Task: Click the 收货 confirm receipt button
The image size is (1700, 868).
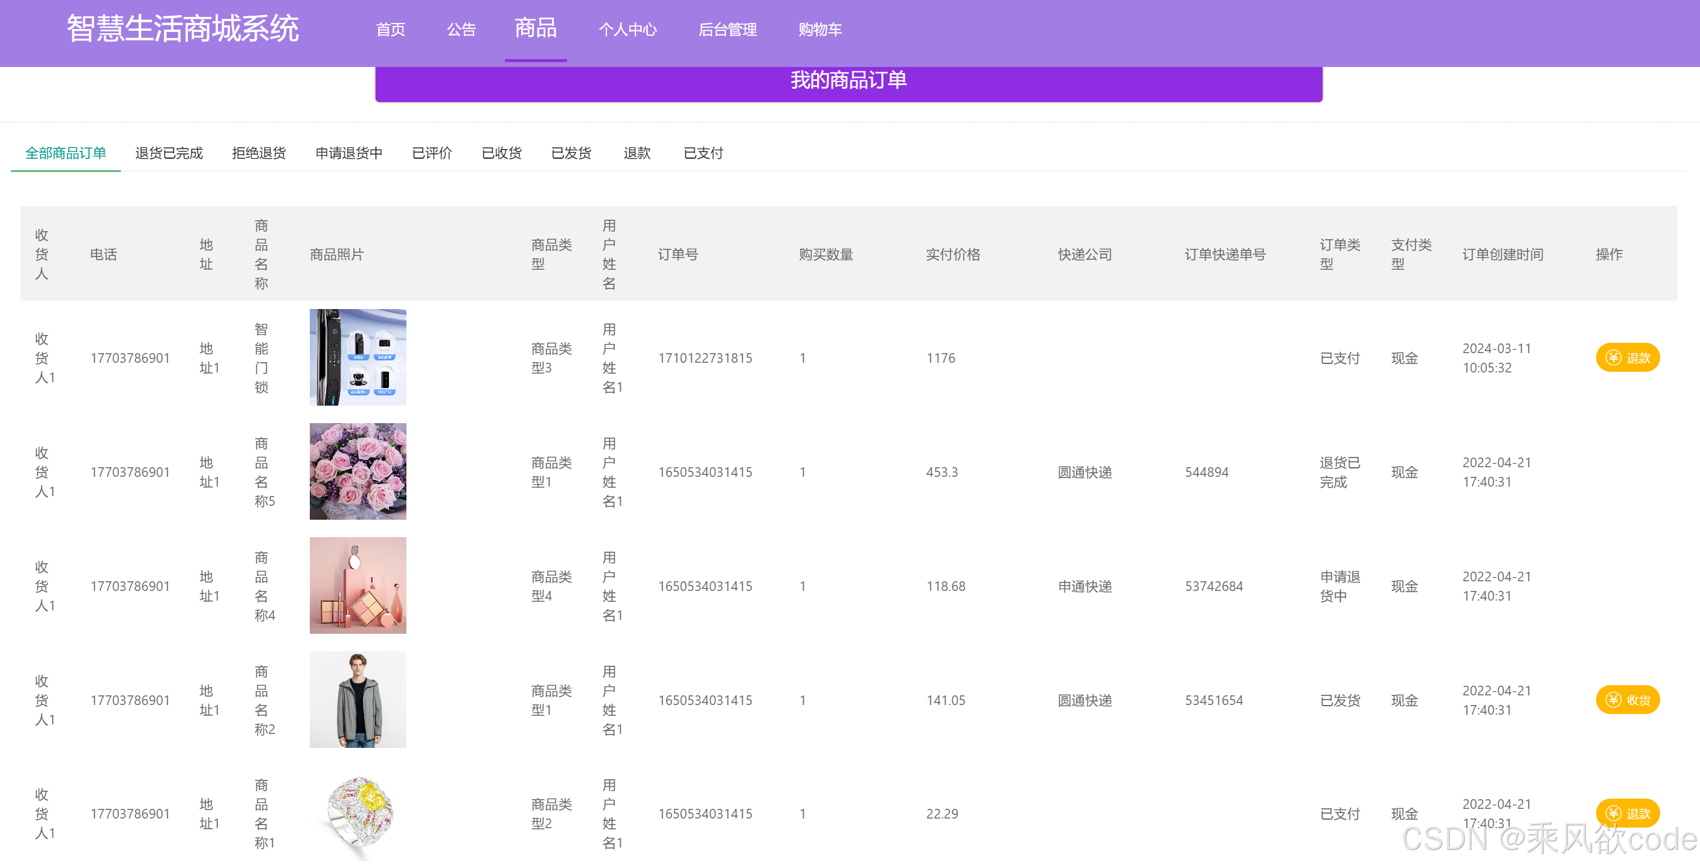Action: pyautogui.click(x=1627, y=699)
